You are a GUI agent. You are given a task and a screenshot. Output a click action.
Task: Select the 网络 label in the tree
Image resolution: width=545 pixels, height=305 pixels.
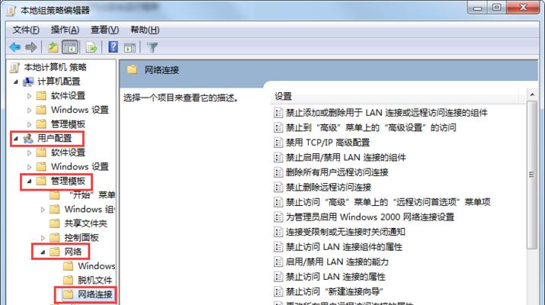point(73,252)
